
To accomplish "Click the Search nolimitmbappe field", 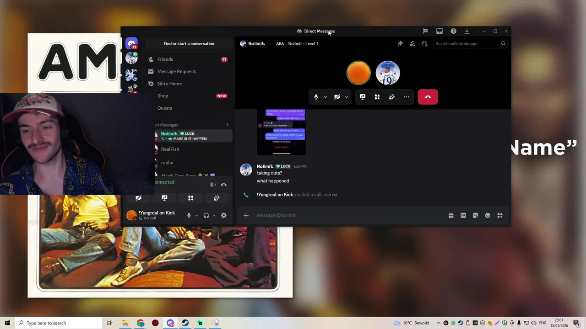I will tap(470, 43).
